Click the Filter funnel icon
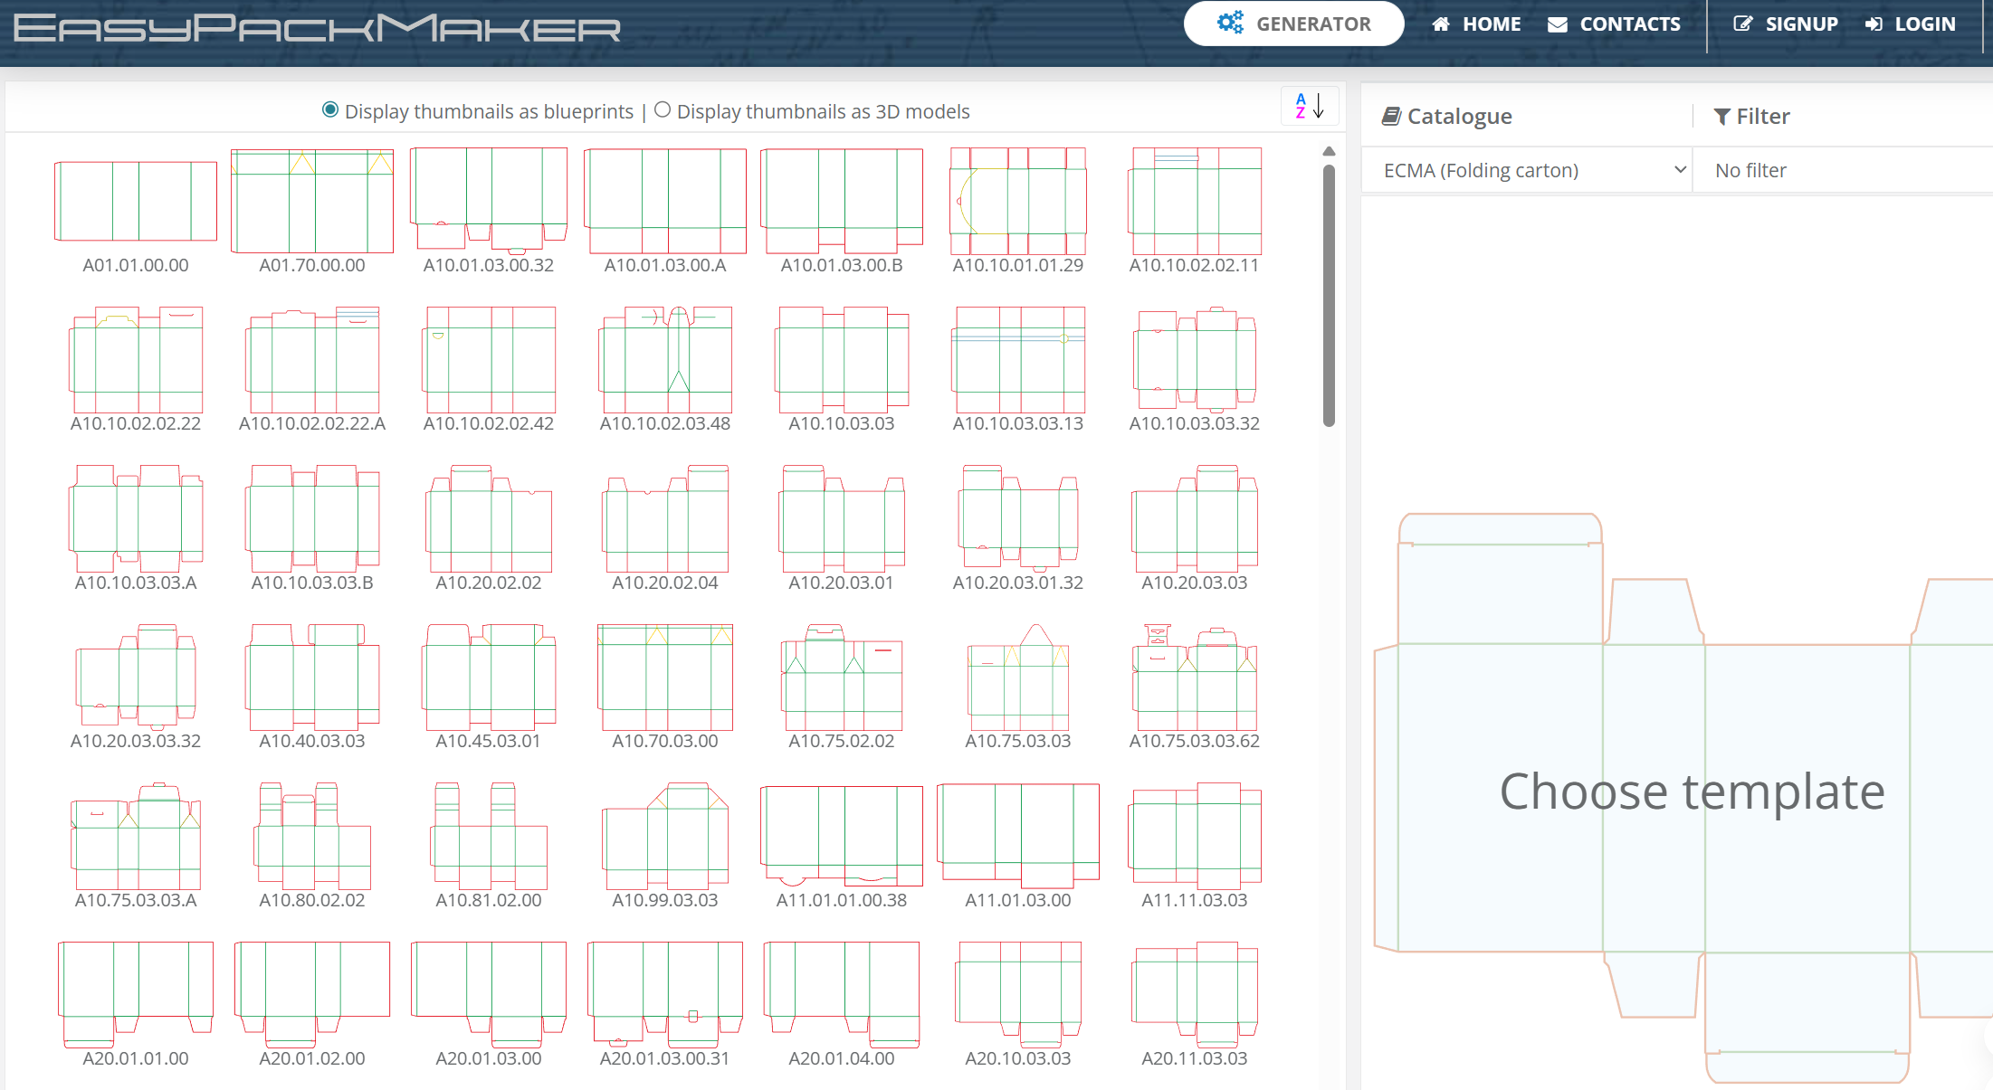Image resolution: width=1993 pixels, height=1090 pixels. point(1721,116)
